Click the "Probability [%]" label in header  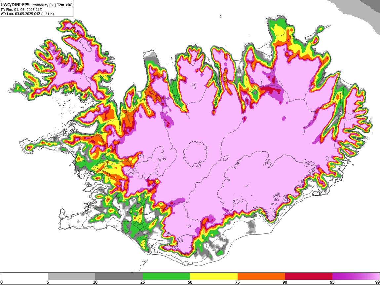pos(44,5)
